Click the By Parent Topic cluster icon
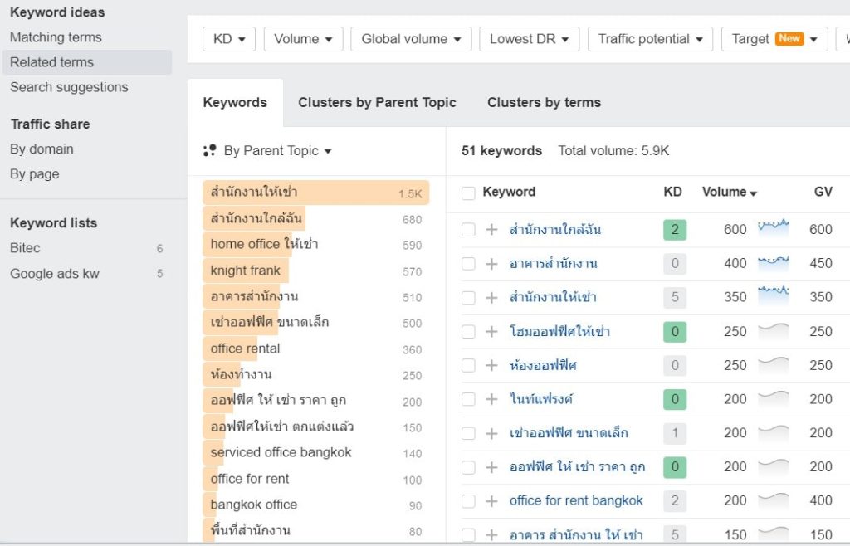The height and width of the screenshot is (546, 850). coord(210,150)
